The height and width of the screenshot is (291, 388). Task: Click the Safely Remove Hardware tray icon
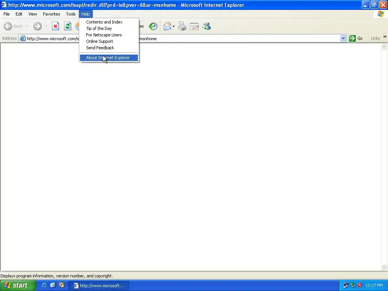(x=353, y=286)
